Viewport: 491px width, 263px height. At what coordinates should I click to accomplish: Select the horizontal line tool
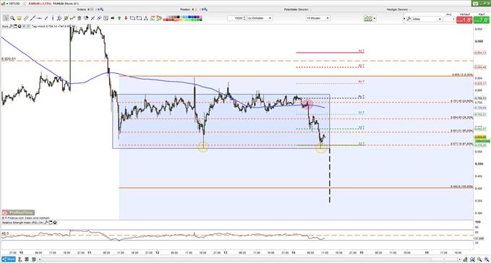tap(39, 18)
